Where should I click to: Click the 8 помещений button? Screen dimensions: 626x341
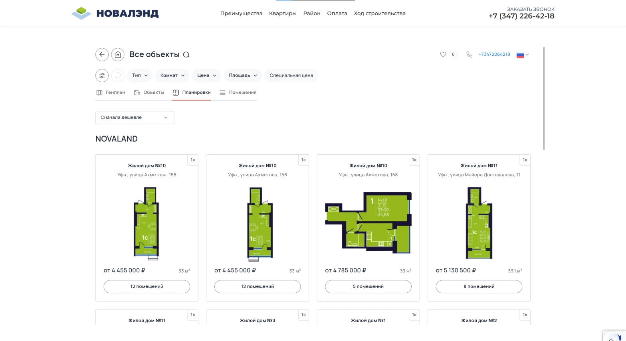[x=479, y=286]
